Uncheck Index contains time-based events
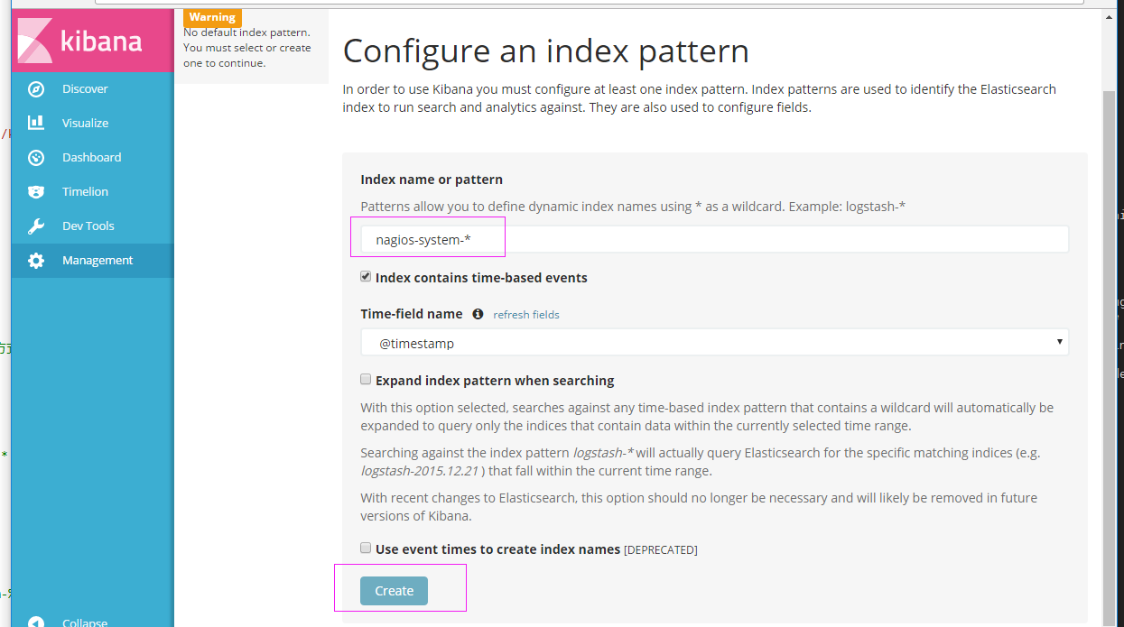The height and width of the screenshot is (627, 1124). pos(366,277)
